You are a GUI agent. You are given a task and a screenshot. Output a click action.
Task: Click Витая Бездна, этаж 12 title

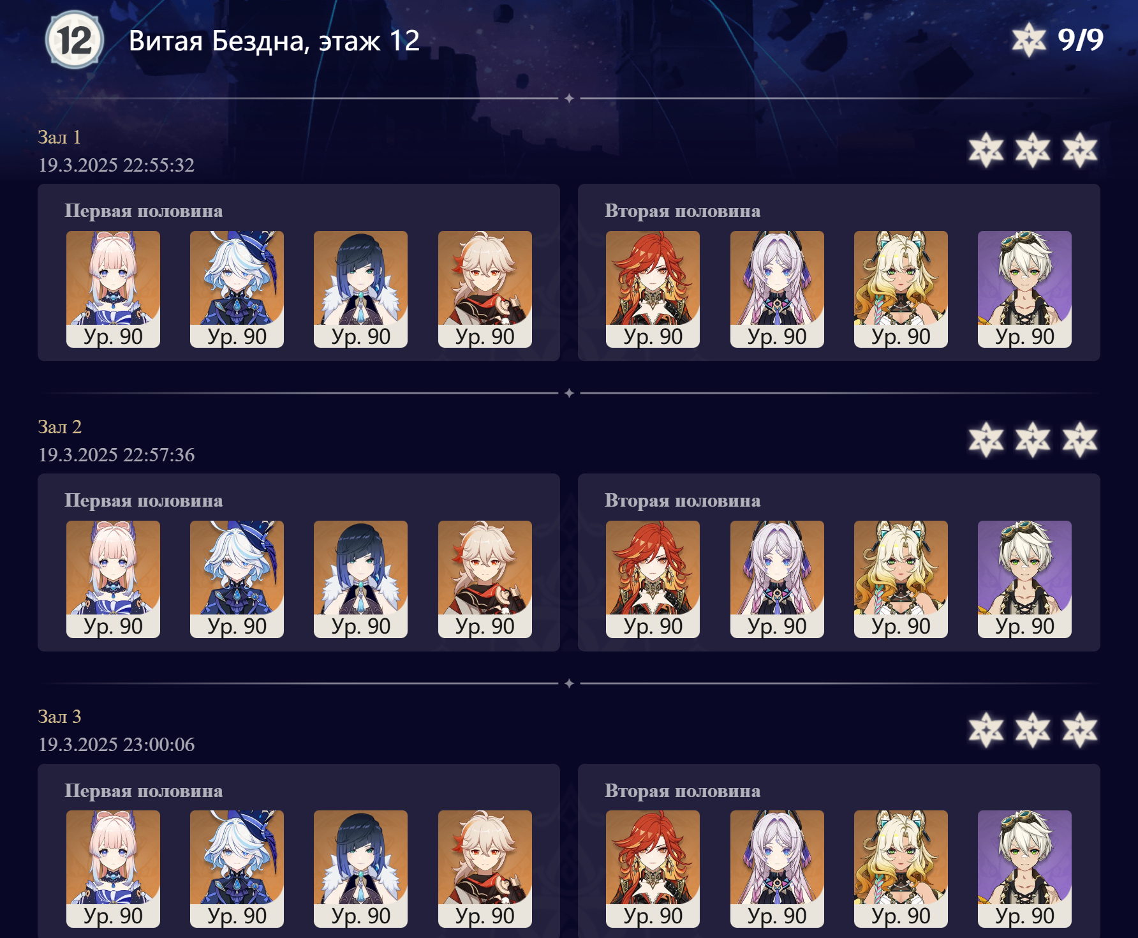(x=274, y=41)
